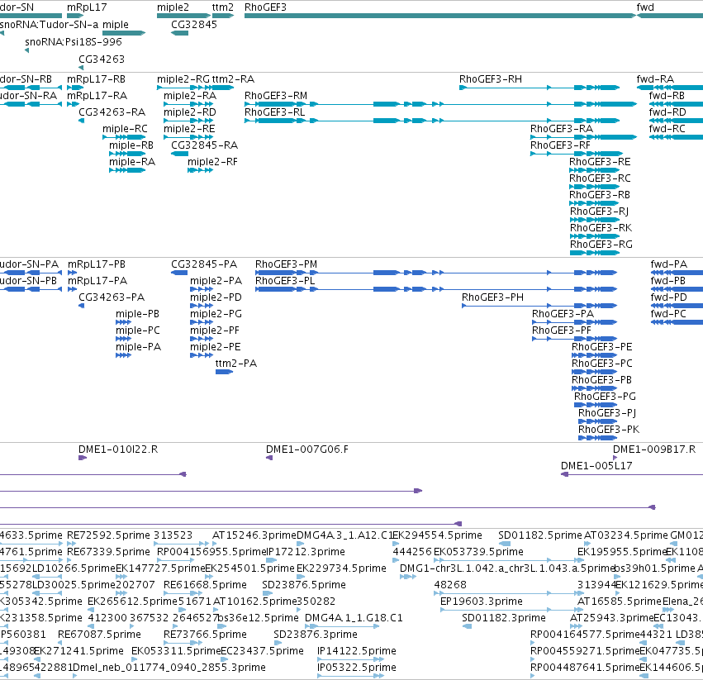703x680 pixels.
Task: Click cDNA IP14122.5prime
Action: (350, 659)
